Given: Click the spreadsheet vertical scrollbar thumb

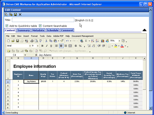Looking at the screenshot, I should [x=144, y=75].
